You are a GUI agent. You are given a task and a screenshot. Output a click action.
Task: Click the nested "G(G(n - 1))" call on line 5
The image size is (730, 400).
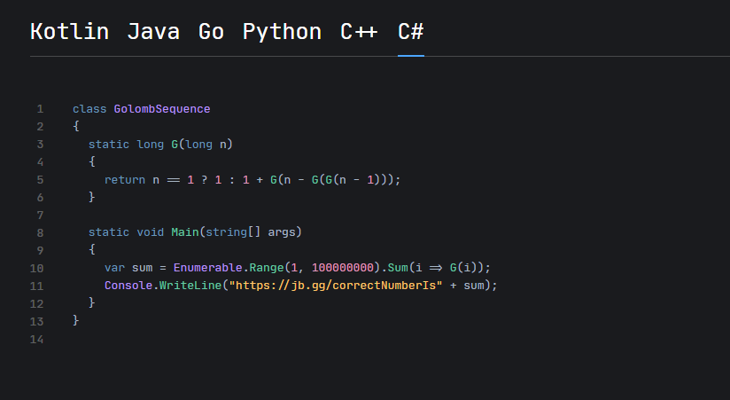click(x=349, y=180)
